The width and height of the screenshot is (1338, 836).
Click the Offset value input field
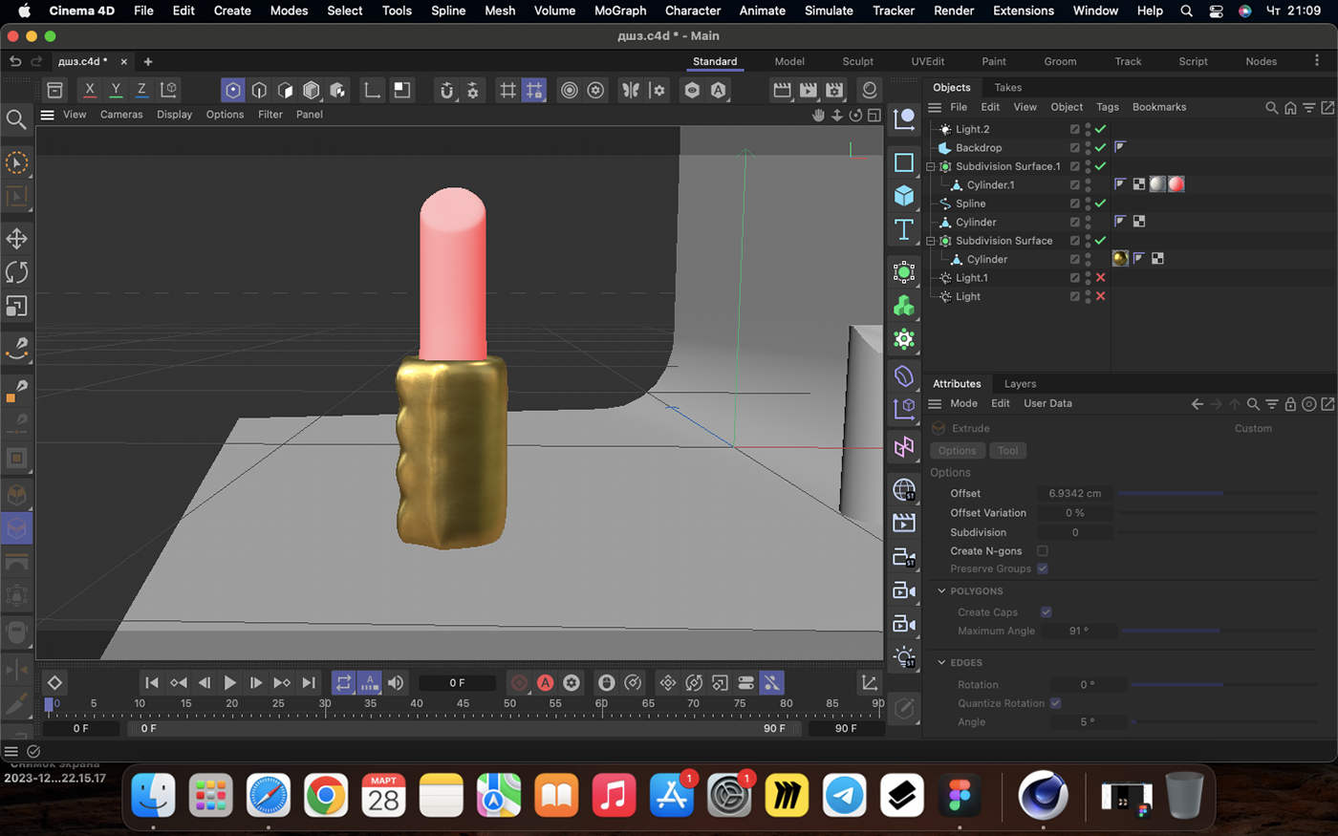[1074, 494]
